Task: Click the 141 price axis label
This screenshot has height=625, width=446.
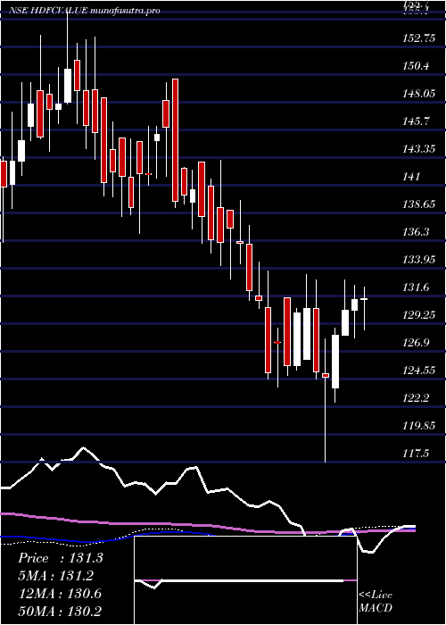Action: tap(411, 177)
